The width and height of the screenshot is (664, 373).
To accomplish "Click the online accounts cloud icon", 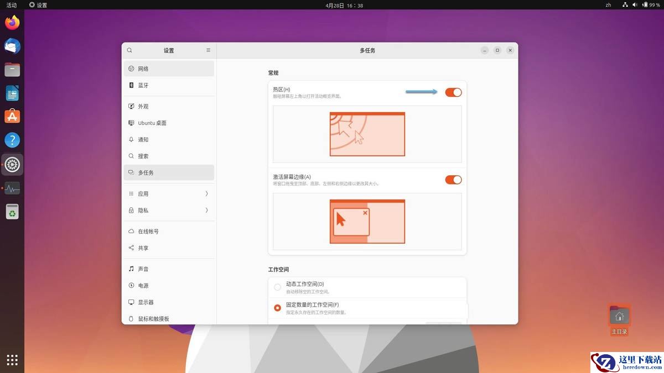I will 131,231.
